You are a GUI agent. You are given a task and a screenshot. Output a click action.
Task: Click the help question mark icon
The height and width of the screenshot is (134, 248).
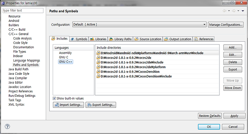[7, 126]
